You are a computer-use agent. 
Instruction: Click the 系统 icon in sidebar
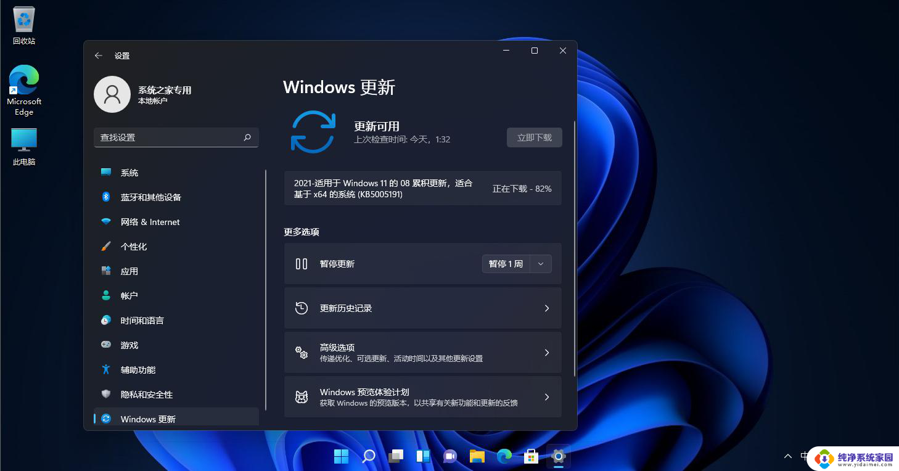pyautogui.click(x=106, y=173)
